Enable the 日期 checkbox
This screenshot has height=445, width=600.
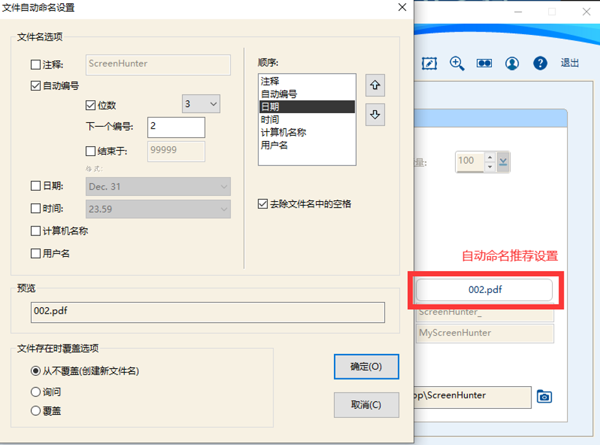click(x=36, y=186)
